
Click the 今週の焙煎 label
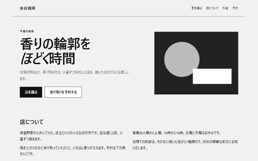point(27,31)
